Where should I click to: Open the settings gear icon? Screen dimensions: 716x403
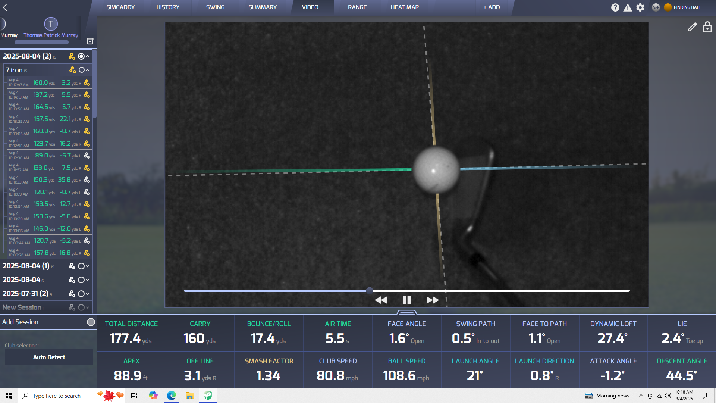pyautogui.click(x=640, y=7)
